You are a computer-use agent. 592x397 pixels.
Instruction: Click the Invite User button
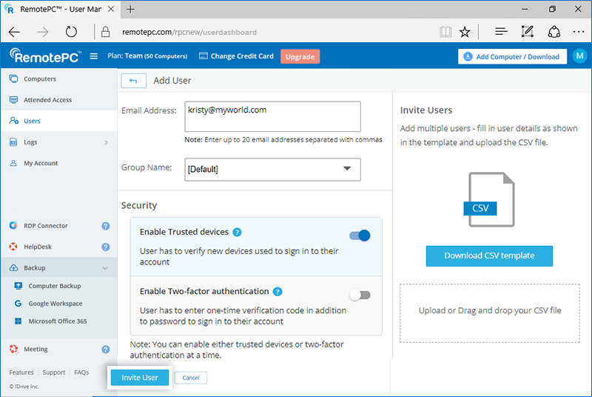coord(140,378)
